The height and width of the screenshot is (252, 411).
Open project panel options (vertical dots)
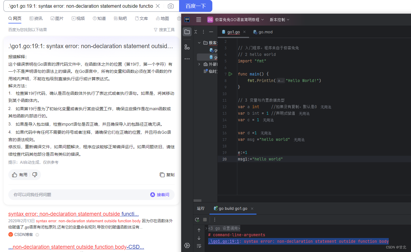203,32
